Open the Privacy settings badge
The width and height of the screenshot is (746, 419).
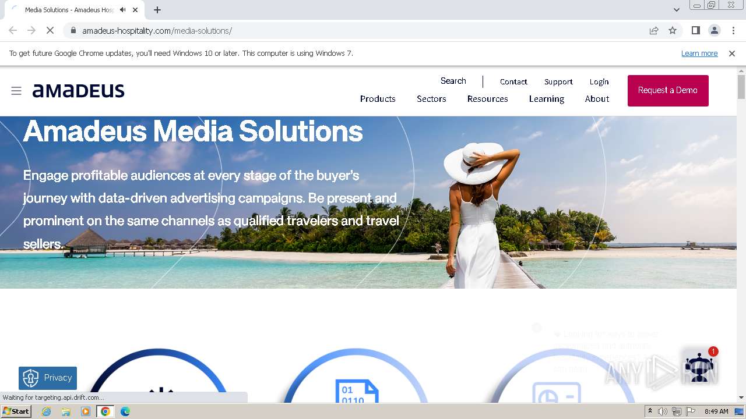[x=48, y=378]
